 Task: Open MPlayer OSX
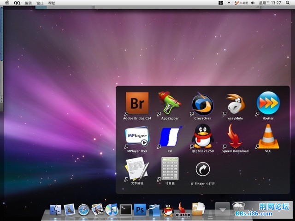pyautogui.click(x=137, y=137)
